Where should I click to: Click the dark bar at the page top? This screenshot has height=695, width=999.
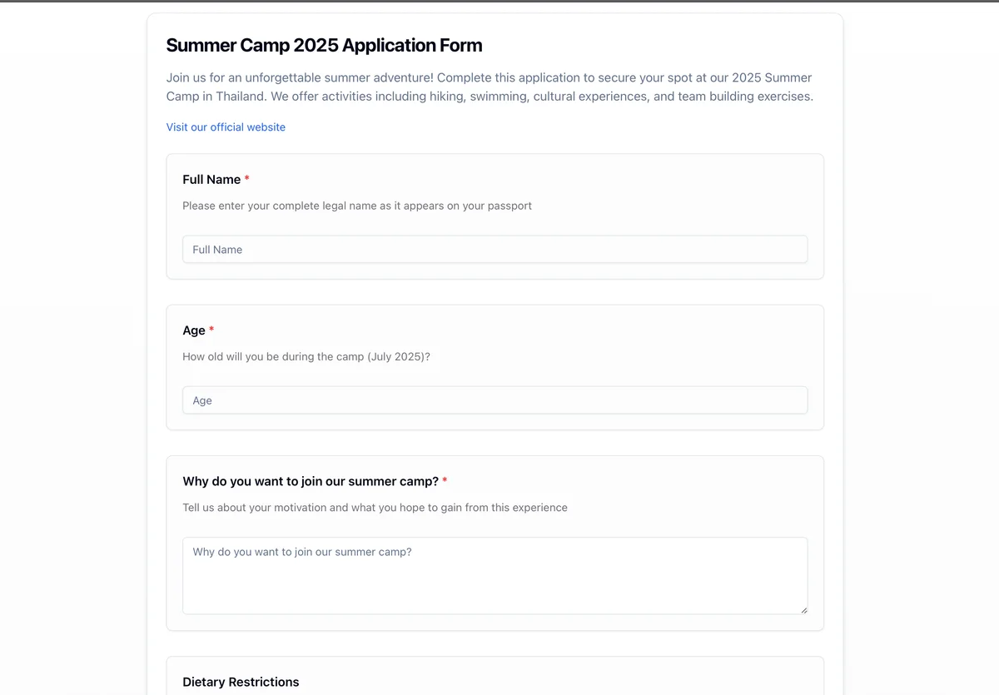coord(499,1)
